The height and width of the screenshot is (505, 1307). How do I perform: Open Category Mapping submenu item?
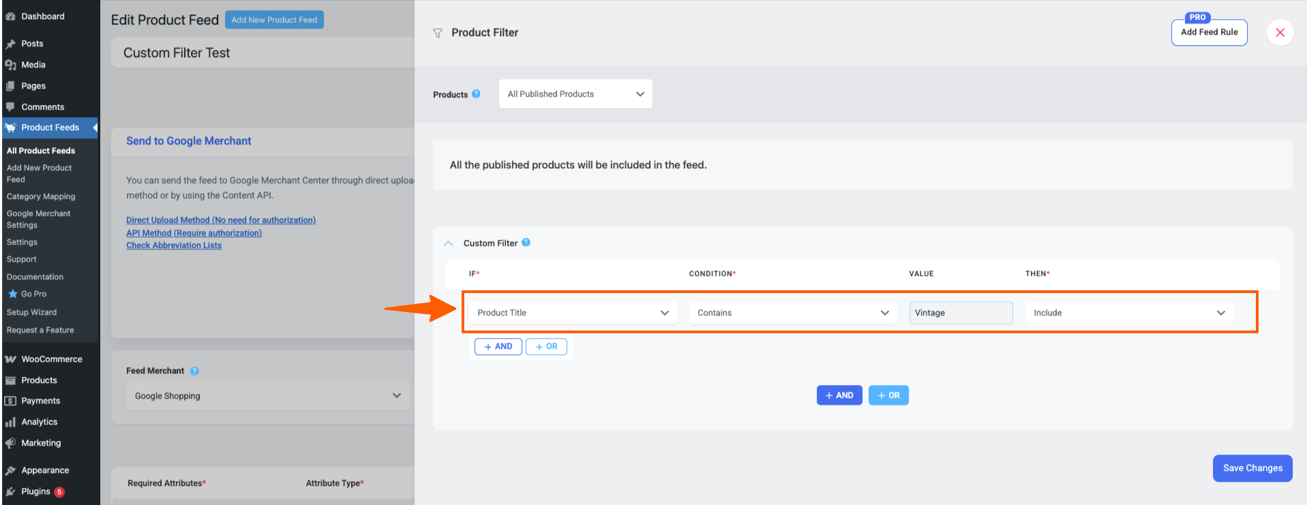(x=41, y=196)
